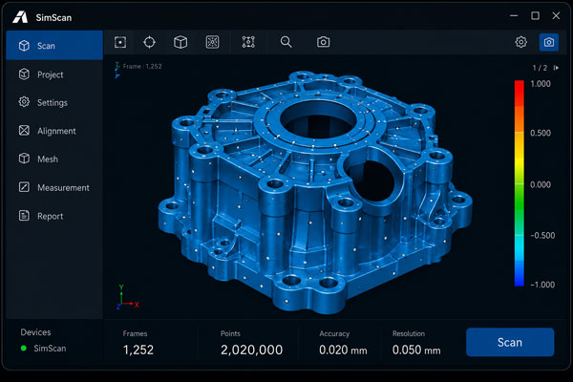Viewport: 573px width, 382px height.
Task: Click the green SimScan device status dot
Action: tap(24, 349)
